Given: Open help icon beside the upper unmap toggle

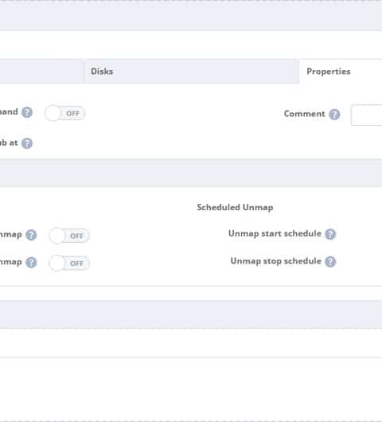Looking at the screenshot, I should pyautogui.click(x=31, y=235).
